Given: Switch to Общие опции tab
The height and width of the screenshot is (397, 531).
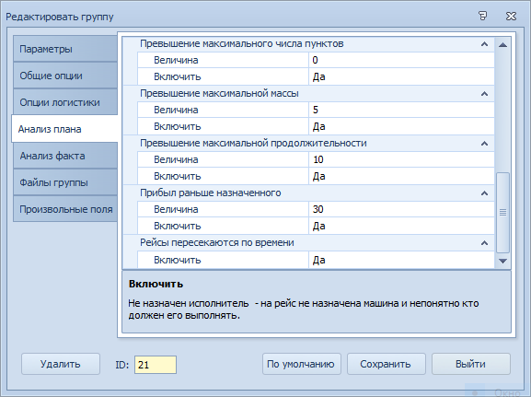Looking at the screenshot, I should click(x=65, y=76).
